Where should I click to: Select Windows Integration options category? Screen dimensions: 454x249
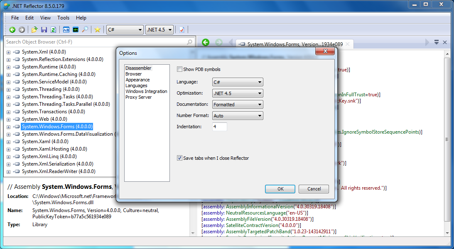[x=146, y=91]
